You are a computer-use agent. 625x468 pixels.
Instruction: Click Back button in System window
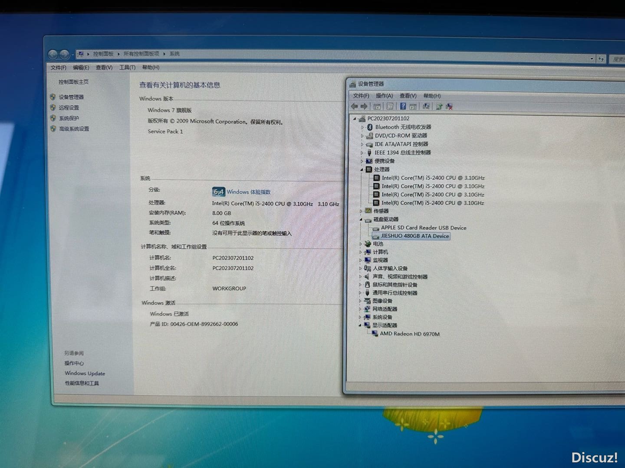click(x=53, y=54)
